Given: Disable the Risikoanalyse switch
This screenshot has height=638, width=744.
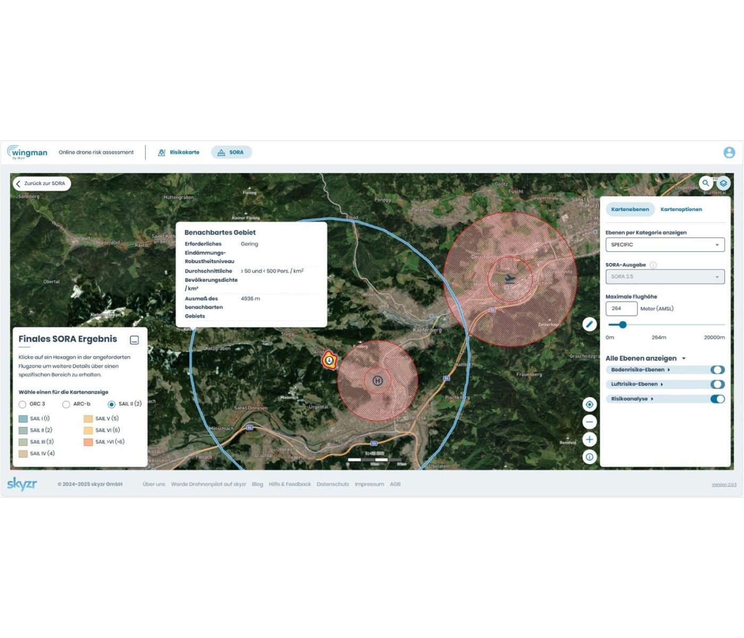Looking at the screenshot, I should coord(717,399).
